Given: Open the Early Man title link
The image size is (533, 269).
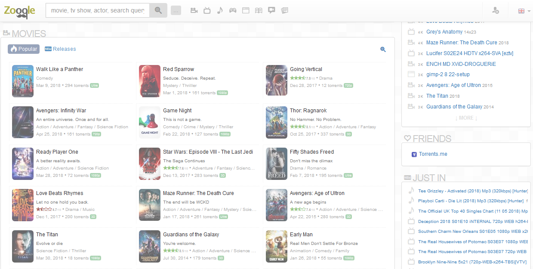Looking at the screenshot, I should (301, 235).
